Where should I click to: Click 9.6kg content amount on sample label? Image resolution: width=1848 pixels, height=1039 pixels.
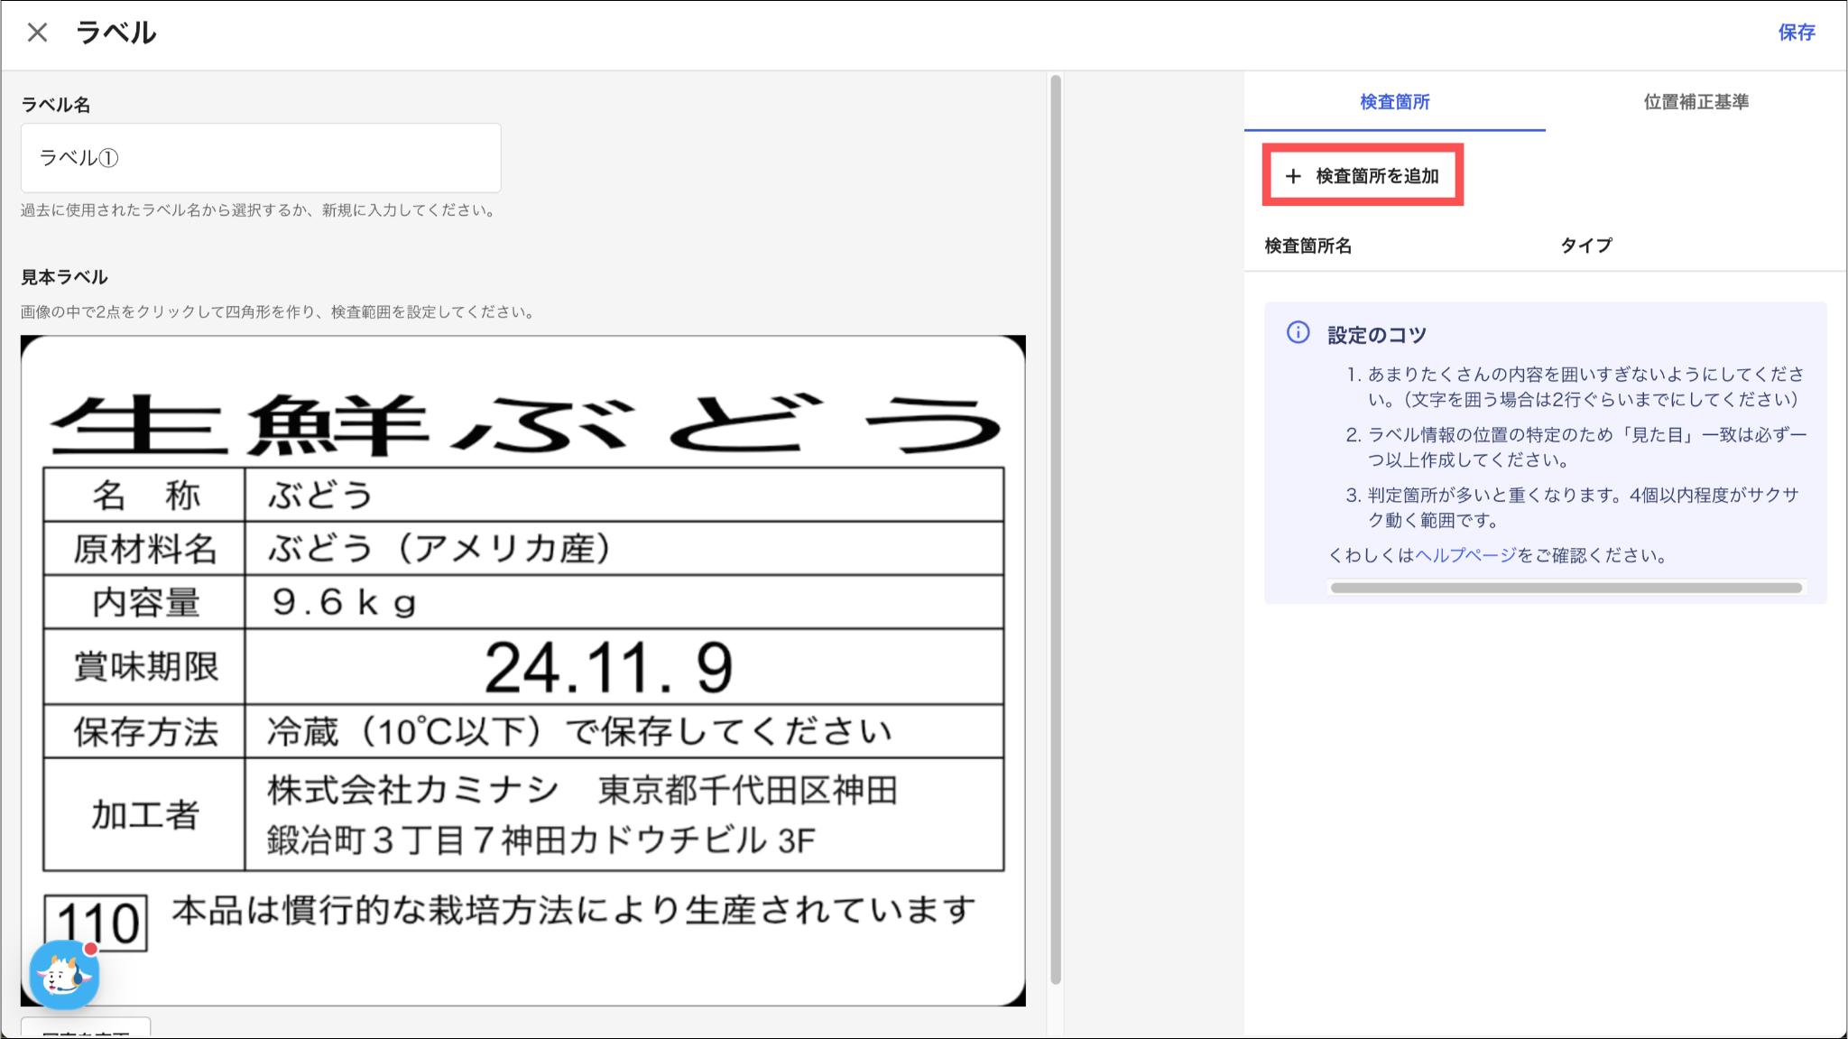344,602
